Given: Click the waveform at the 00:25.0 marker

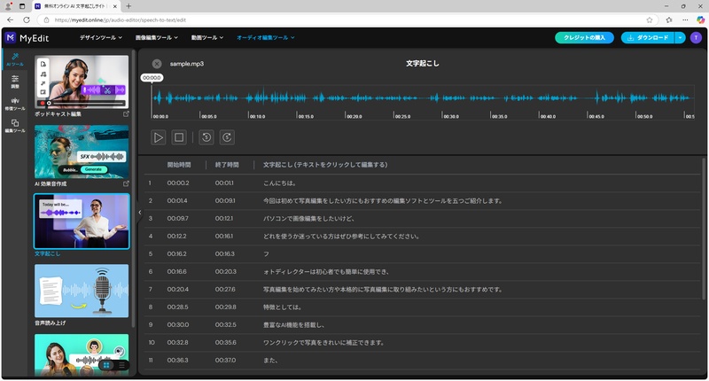Looking at the screenshot, I should click(x=401, y=98).
